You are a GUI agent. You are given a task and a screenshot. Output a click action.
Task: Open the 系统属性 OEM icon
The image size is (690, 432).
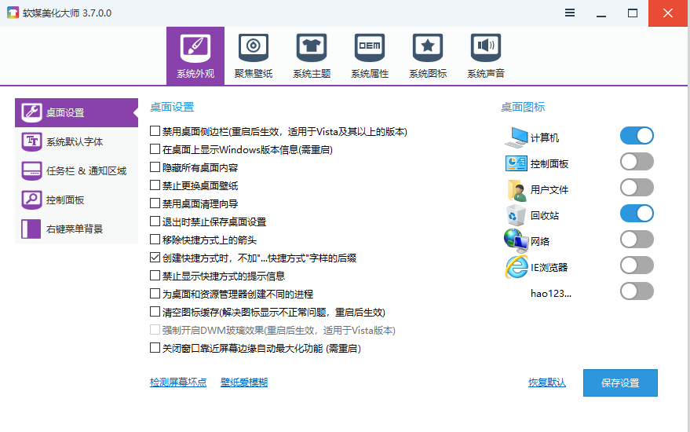point(370,48)
